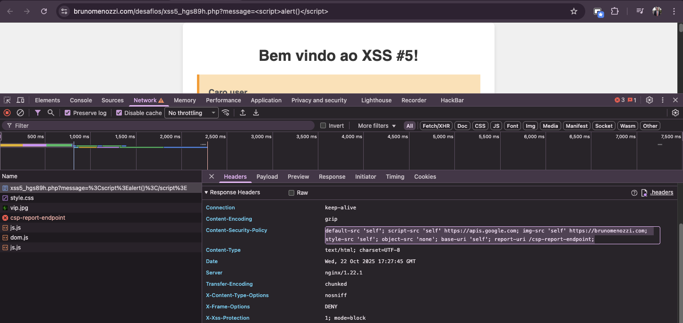
Task: Open network conditions wifi icon
Action: 226,113
